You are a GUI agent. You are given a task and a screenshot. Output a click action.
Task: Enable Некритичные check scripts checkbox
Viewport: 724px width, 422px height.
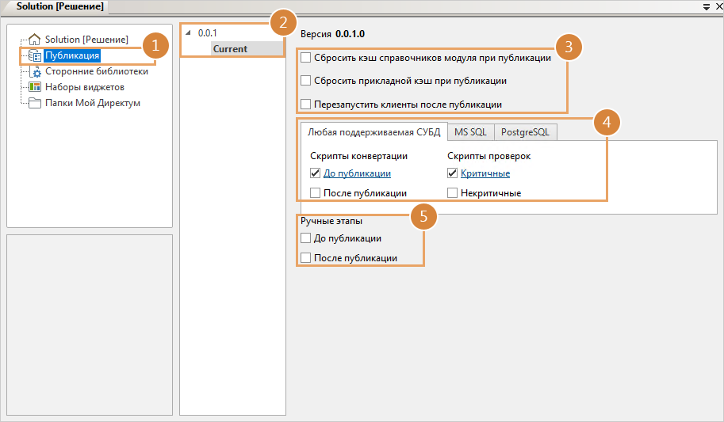(453, 193)
